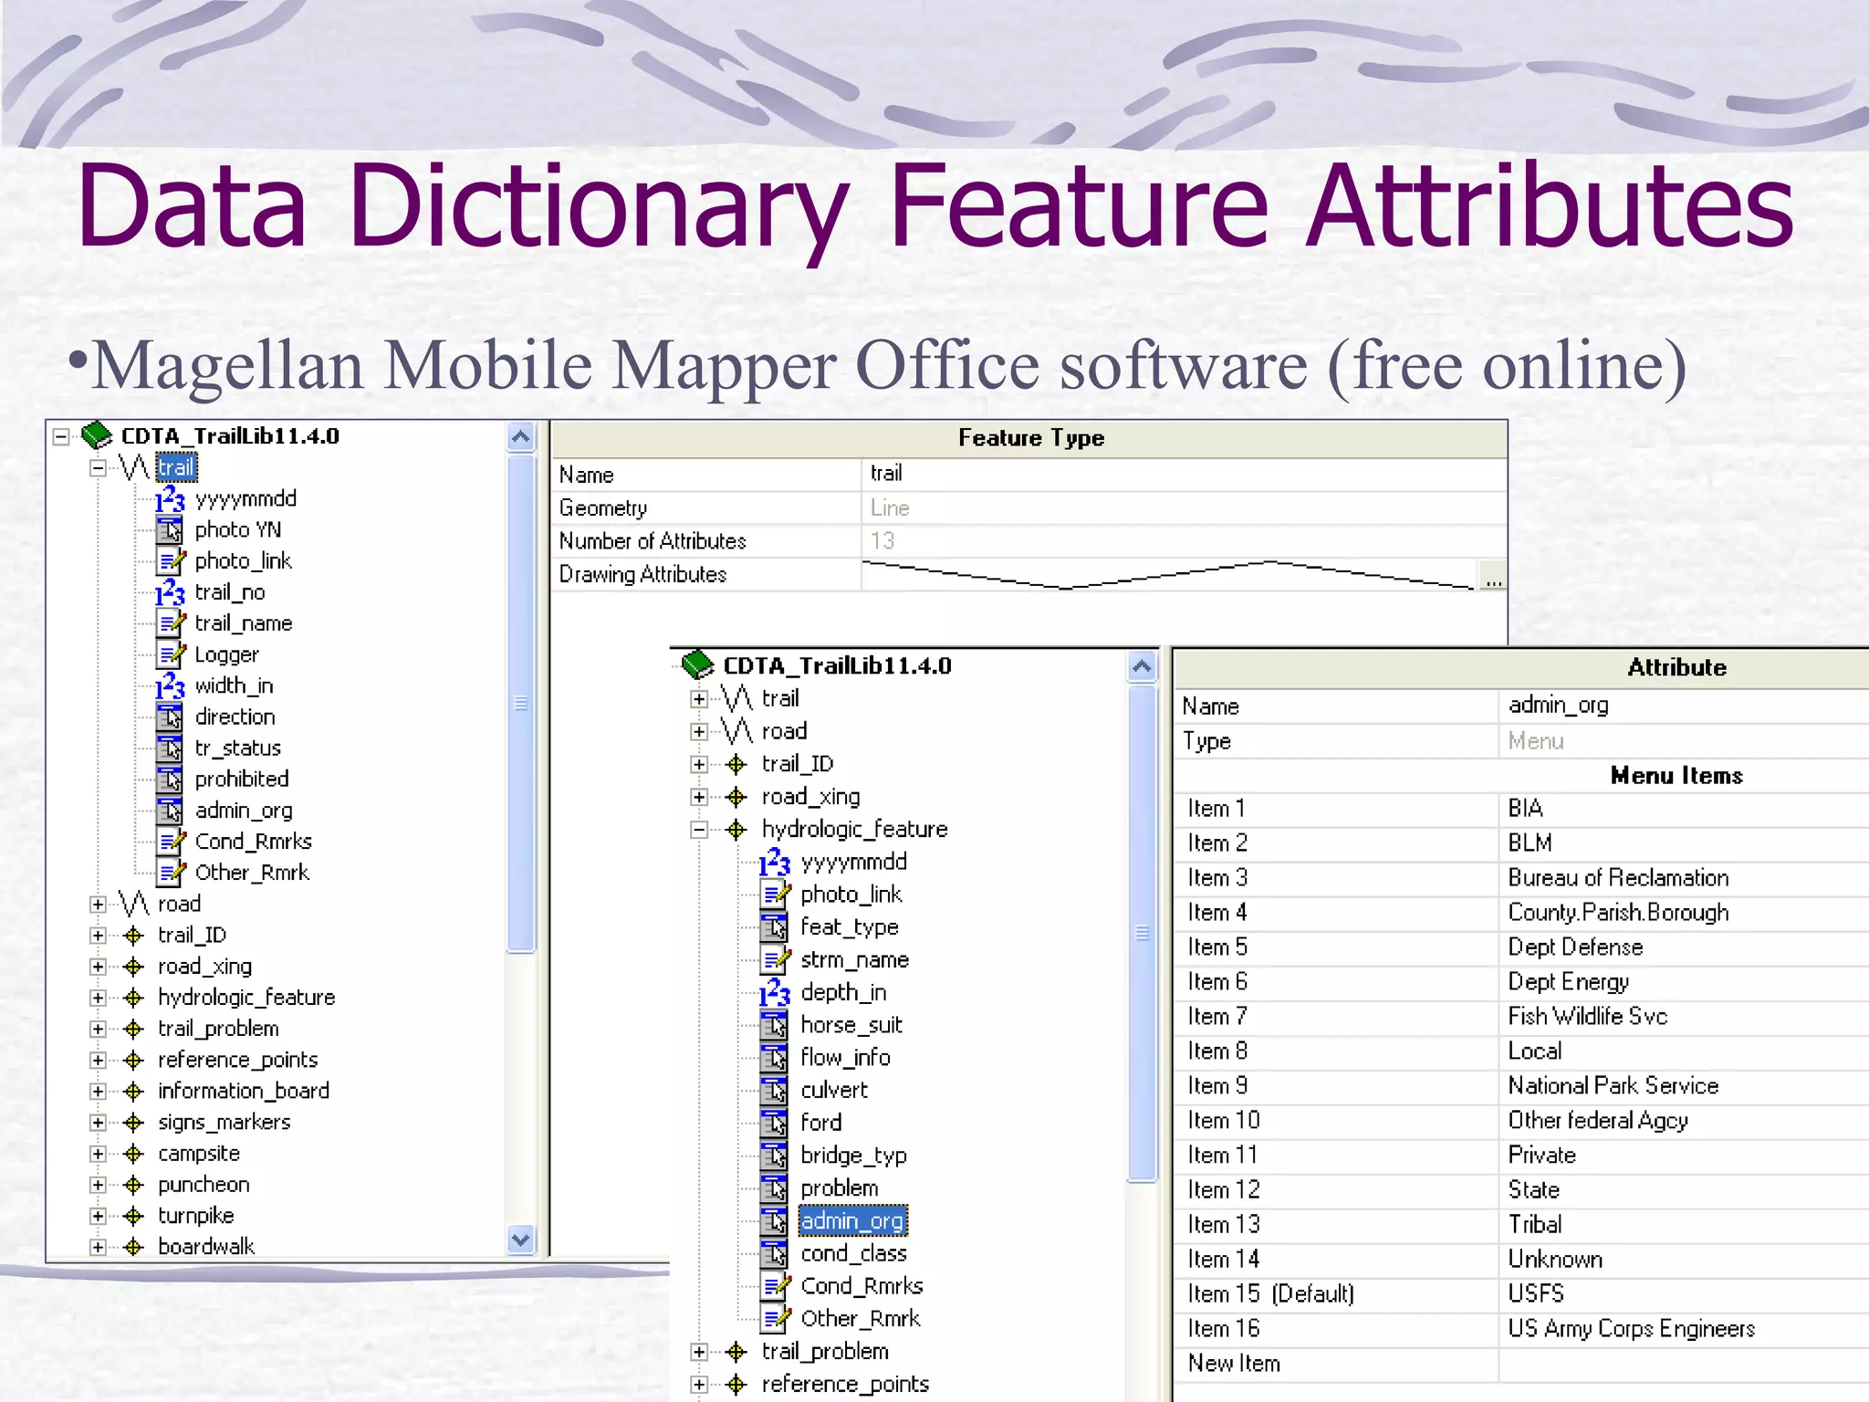The height and width of the screenshot is (1402, 1869).
Task: Click the point icon beside hydrologic_feature in right tree
Action: point(736,830)
